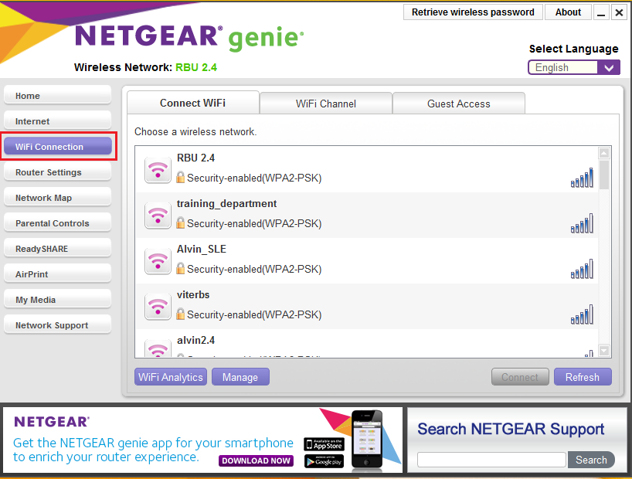Open the Select Language dropdown arrow
Screen dimensions: 632x479
click(609, 67)
